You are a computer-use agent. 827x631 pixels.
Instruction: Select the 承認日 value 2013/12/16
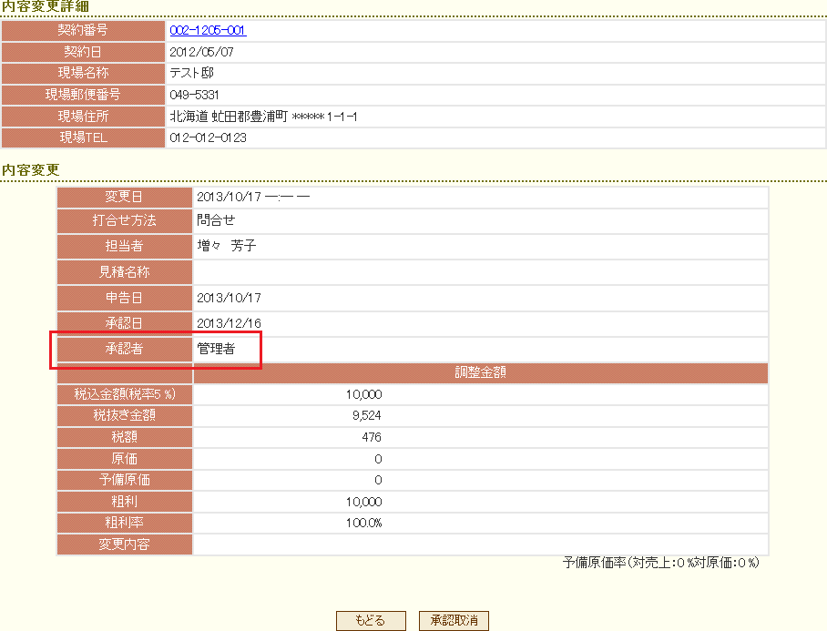click(229, 323)
